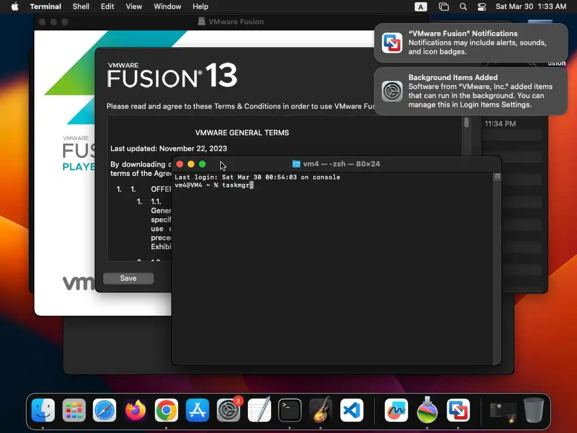Open System Settings with badge in Dock
The height and width of the screenshot is (433, 577).
(x=229, y=410)
